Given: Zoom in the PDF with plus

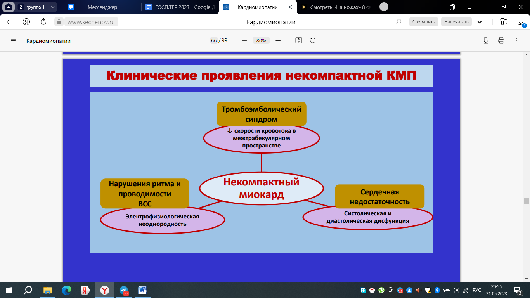Looking at the screenshot, I should coord(278,40).
